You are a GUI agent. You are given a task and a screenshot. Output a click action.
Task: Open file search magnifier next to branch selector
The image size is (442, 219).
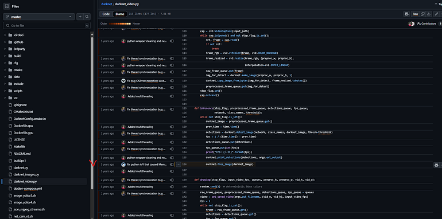[x=87, y=17]
